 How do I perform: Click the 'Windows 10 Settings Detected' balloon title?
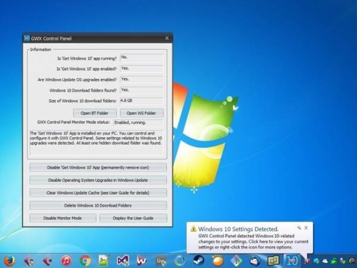[x=238, y=229]
